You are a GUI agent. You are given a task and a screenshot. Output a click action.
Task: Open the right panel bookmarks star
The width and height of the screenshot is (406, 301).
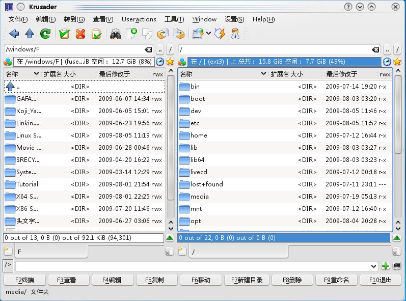[x=397, y=62]
